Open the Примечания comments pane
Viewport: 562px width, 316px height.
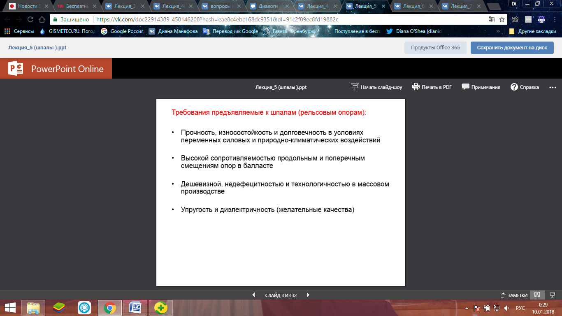481,87
